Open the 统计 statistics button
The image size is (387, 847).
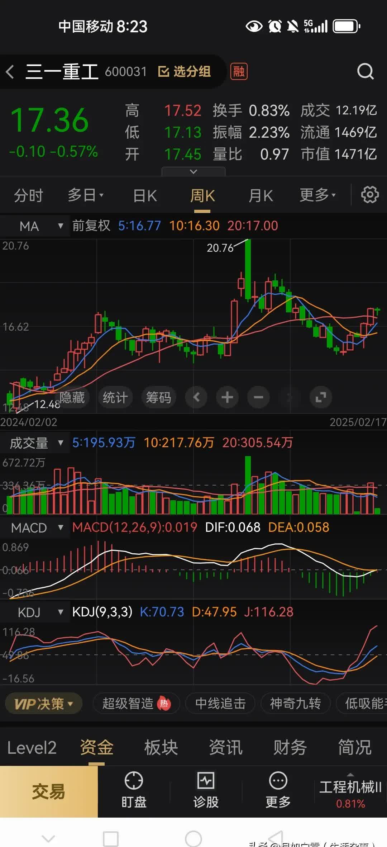tap(115, 397)
